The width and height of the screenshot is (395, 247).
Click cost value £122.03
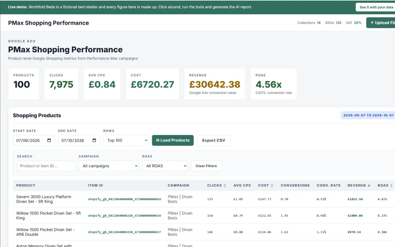point(264,216)
